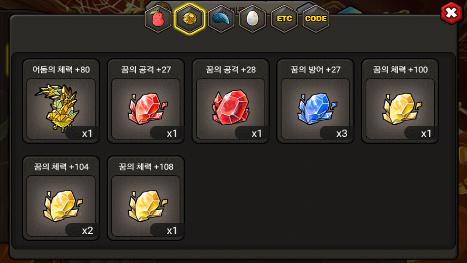Click the 꿈의 체력 +108 title text

(146, 167)
